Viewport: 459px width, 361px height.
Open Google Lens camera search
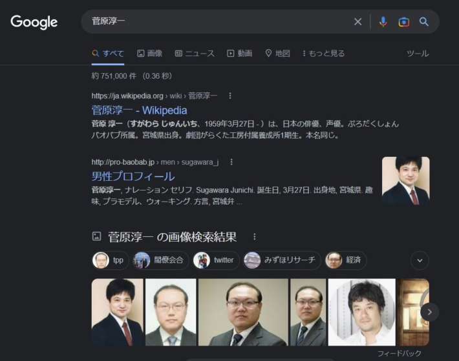point(403,22)
